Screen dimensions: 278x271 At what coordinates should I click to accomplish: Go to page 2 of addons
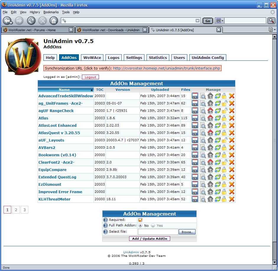(16, 210)
